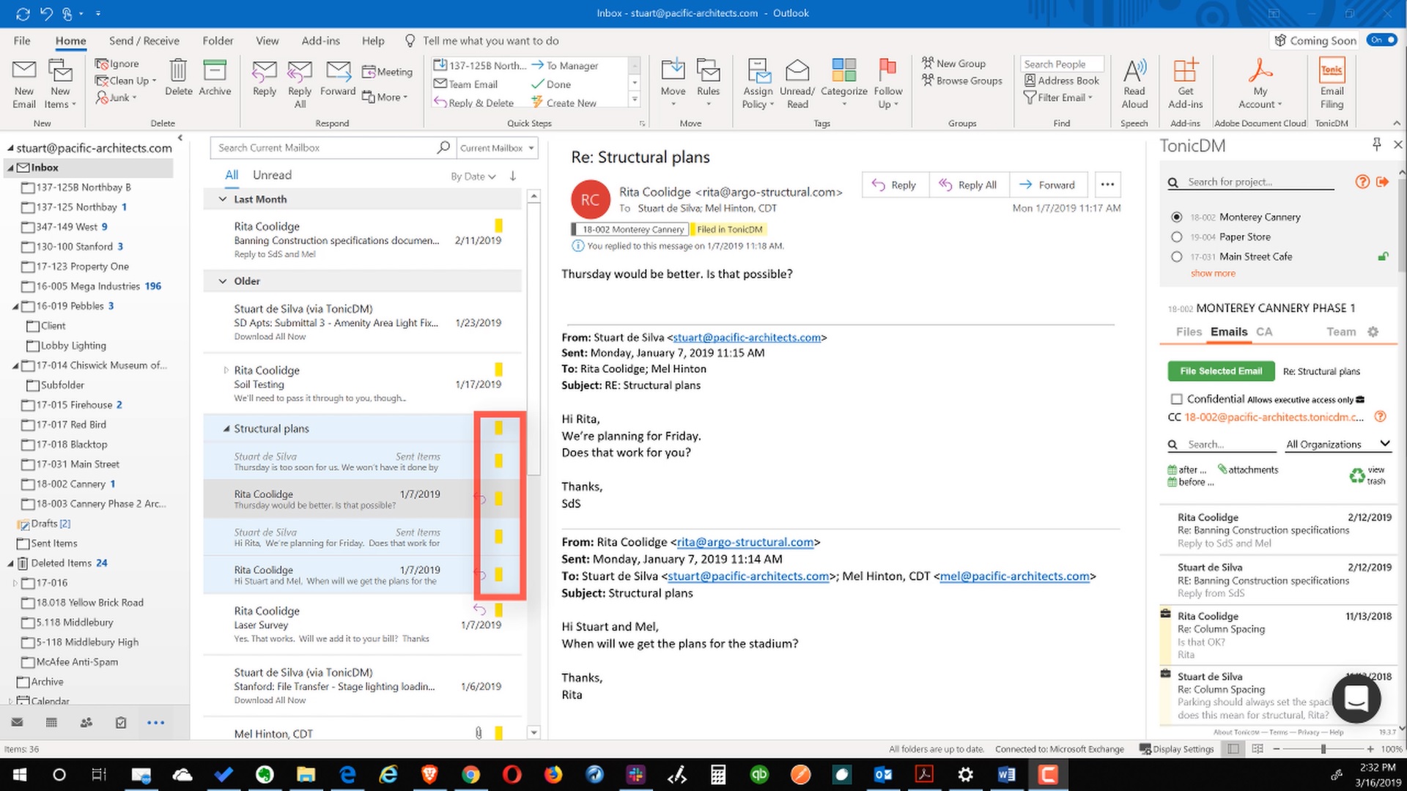The height and width of the screenshot is (791, 1407).
Task: Toggle the yellow category on the Banning Construction email
Action: click(x=498, y=226)
